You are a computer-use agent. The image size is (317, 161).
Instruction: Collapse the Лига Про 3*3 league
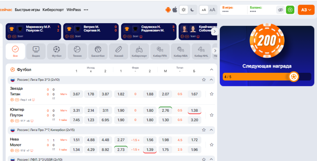click(211, 80)
